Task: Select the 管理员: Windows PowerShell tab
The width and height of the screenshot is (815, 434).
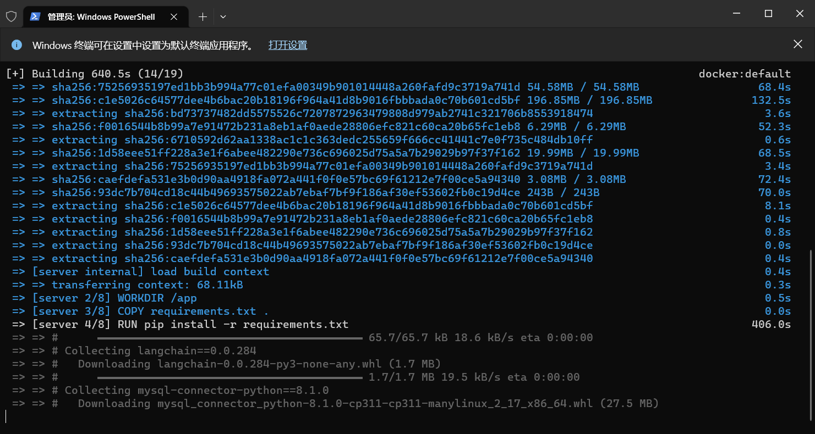Action: 101,17
